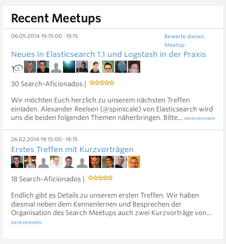The width and height of the screenshot is (226, 244).
Task: Select the man in white shirt avatar, second meetup
Action: [x=56, y=162]
